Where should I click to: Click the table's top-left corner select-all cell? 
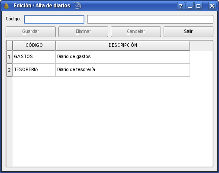pos(10,46)
